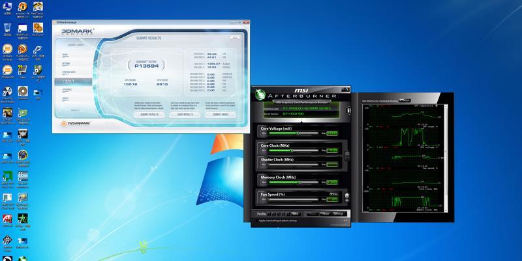
Task: Click the hardware monitor vertical scrollbar
Action: 446,158
